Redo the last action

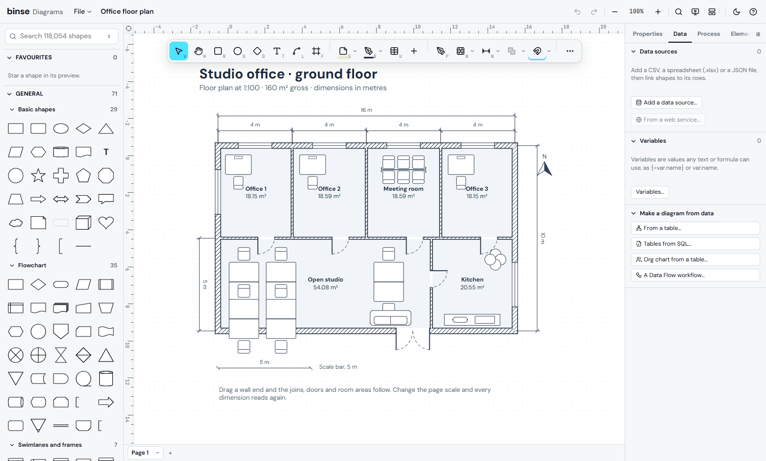point(594,12)
